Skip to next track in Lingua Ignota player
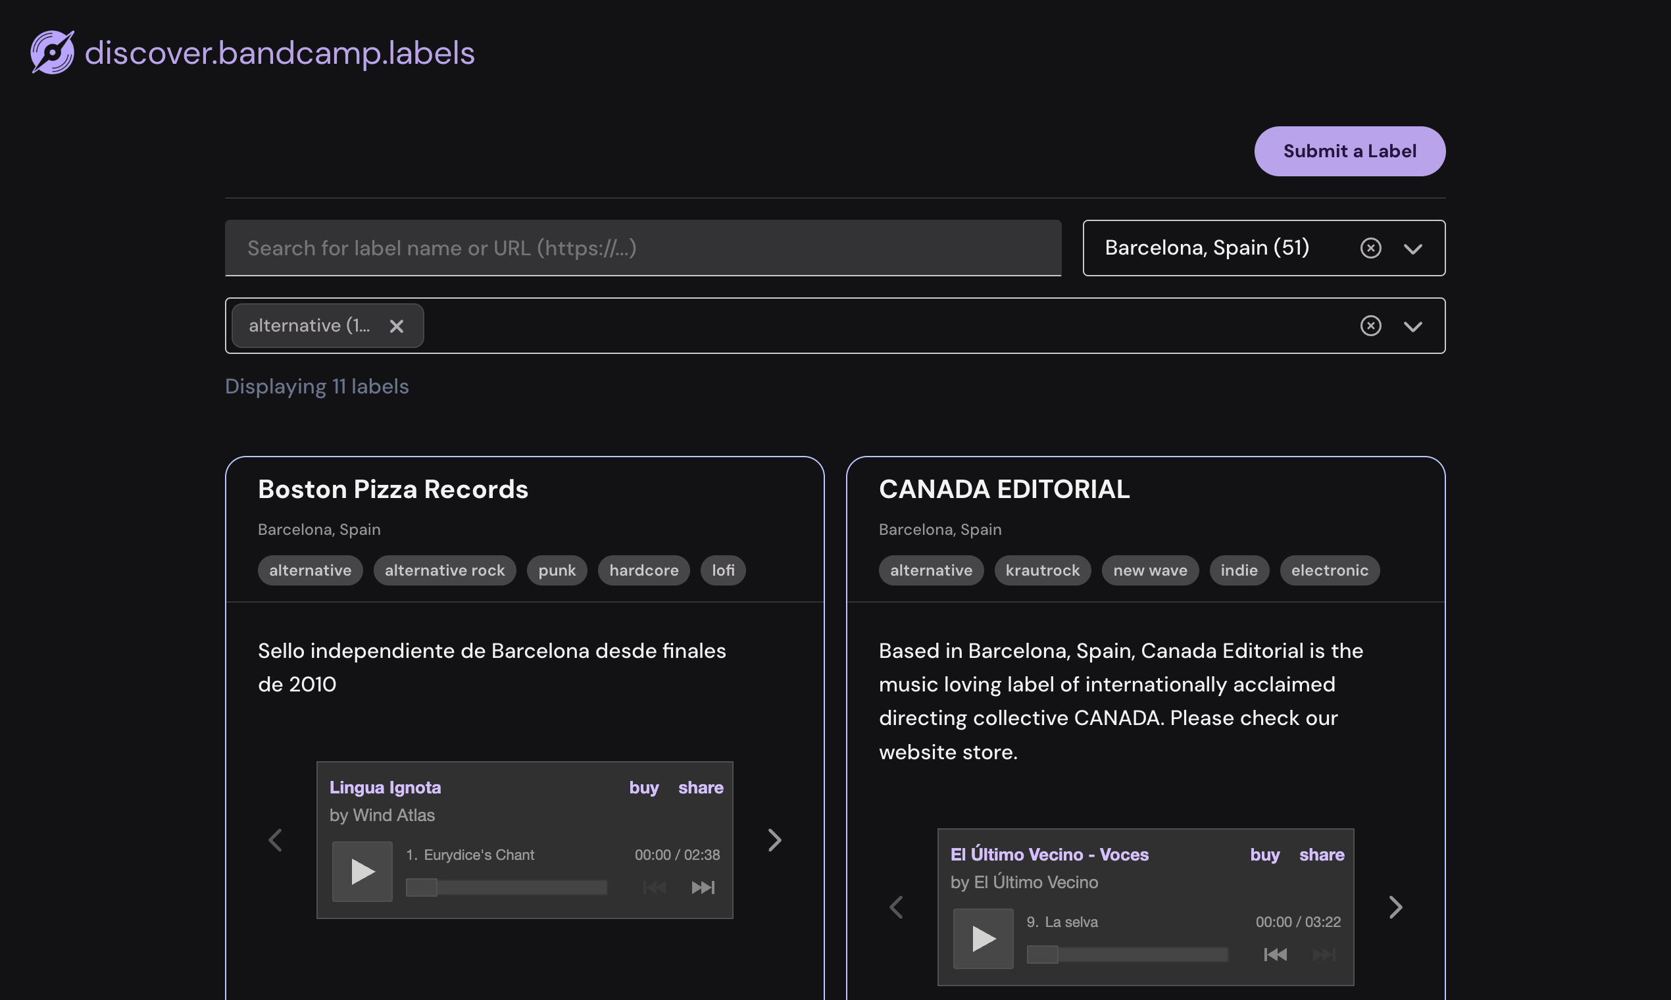Image resolution: width=1671 pixels, height=1000 pixels. click(x=703, y=887)
